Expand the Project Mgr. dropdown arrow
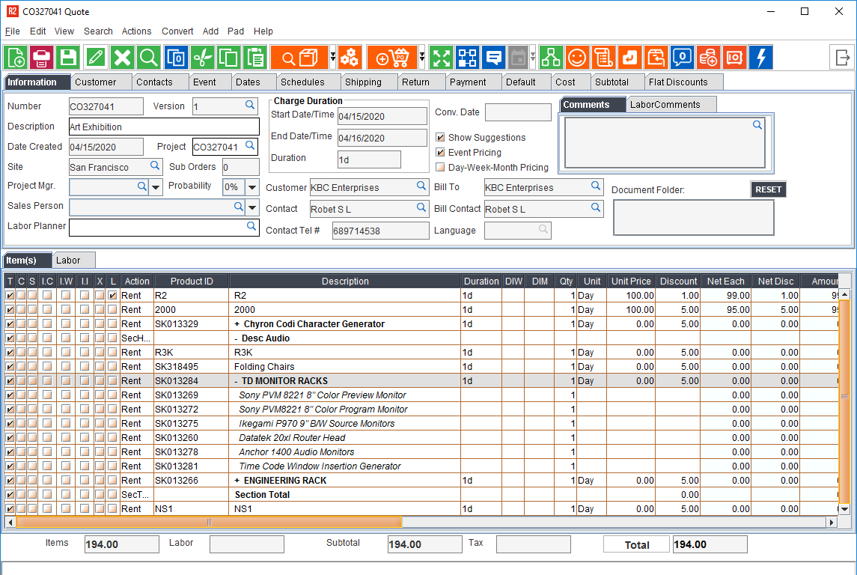Image resolution: width=857 pixels, height=575 pixels. click(156, 187)
